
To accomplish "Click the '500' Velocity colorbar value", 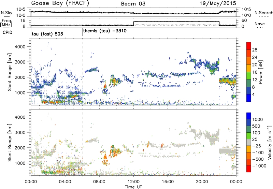I will [x=256, y=126].
